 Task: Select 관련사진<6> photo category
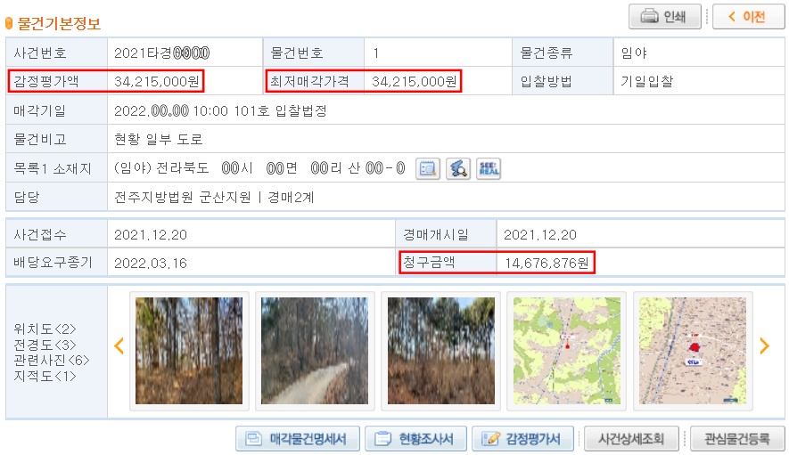point(52,361)
